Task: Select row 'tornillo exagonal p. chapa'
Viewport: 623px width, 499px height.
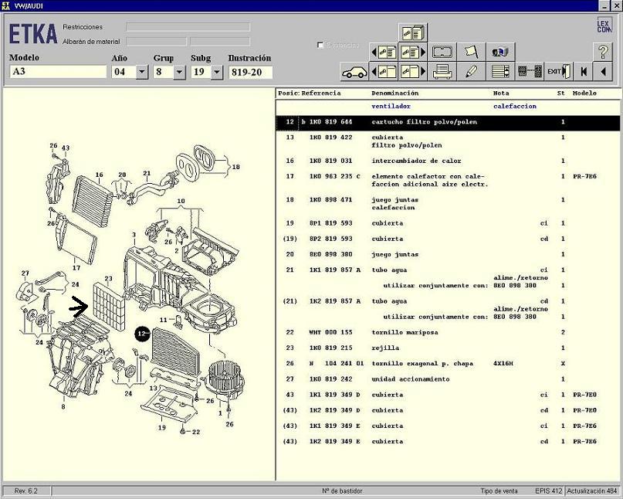Action: [448, 363]
